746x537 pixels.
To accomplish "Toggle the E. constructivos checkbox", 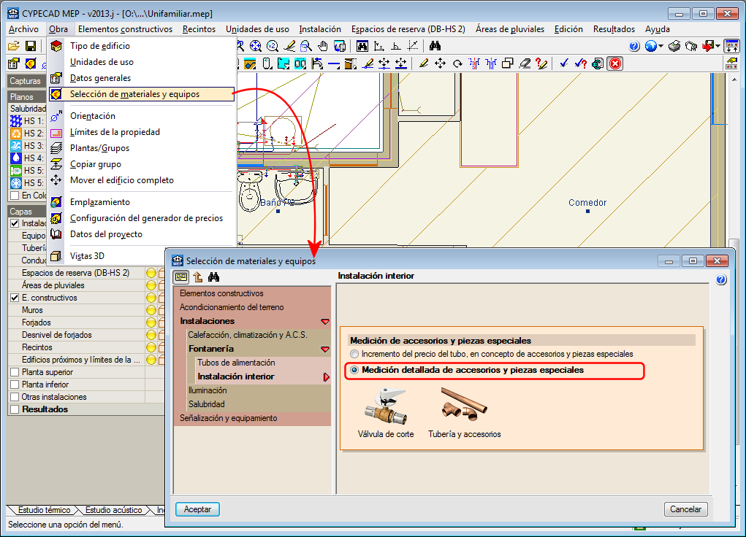I will pyautogui.click(x=15, y=298).
